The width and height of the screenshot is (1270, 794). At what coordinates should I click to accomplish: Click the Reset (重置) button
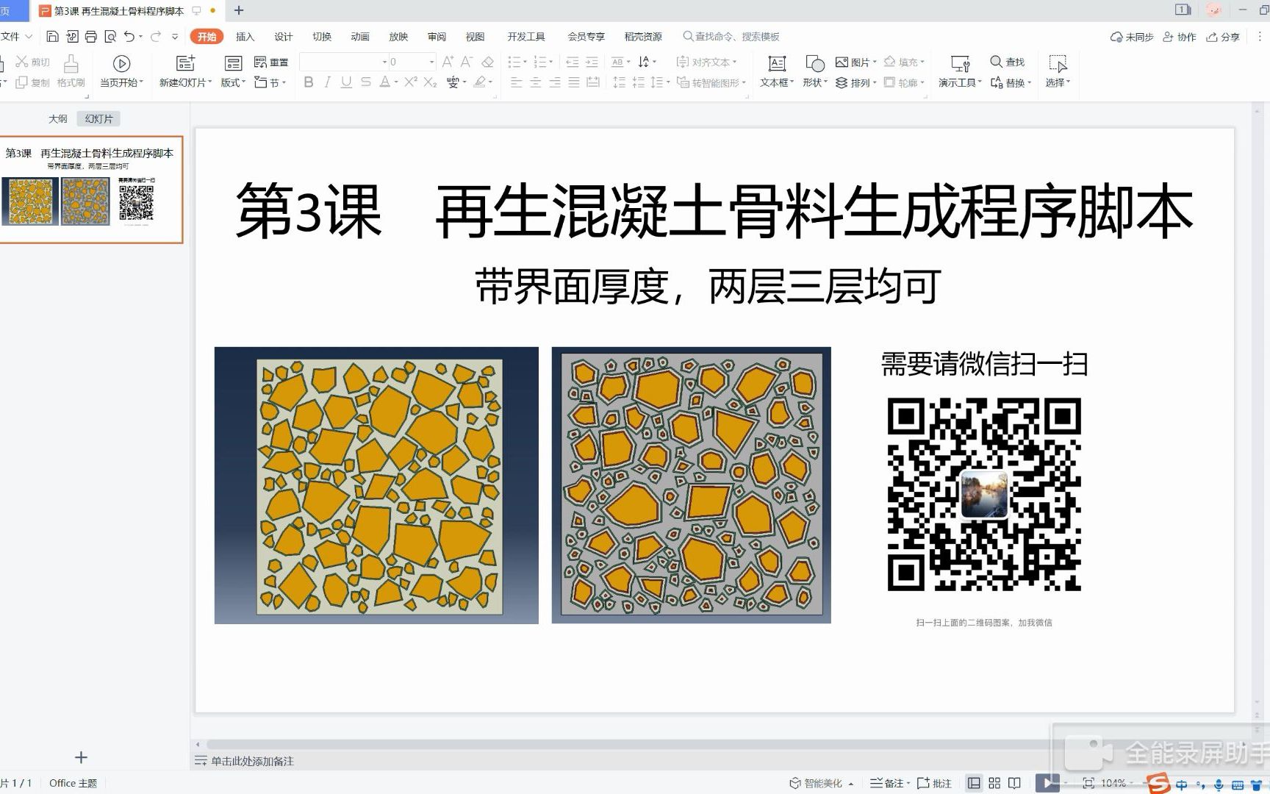pos(271,62)
